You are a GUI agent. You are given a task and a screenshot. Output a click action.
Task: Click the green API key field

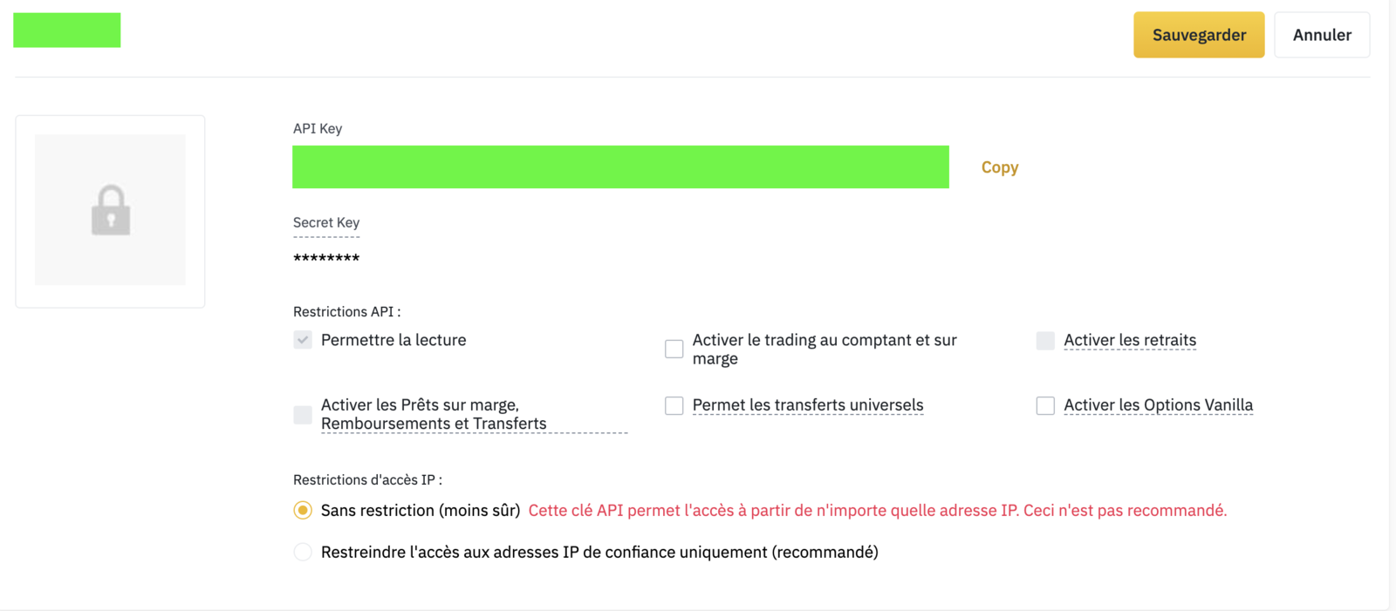(620, 166)
